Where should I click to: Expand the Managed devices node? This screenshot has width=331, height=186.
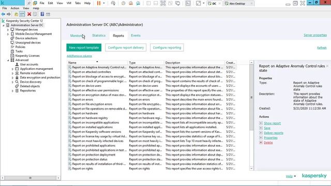coord(8,29)
